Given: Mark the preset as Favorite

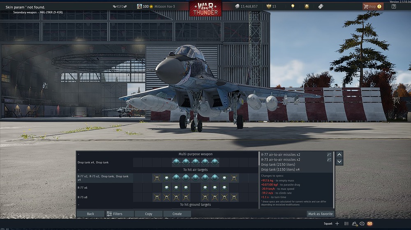Looking at the screenshot, I should (x=320, y=214).
